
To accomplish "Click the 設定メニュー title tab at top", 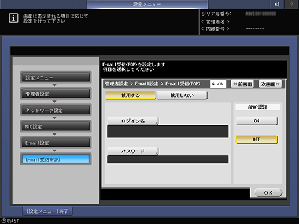I will point(147,4).
